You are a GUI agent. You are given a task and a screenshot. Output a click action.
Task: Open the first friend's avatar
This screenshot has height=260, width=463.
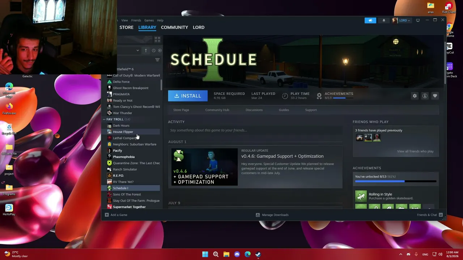click(x=359, y=137)
